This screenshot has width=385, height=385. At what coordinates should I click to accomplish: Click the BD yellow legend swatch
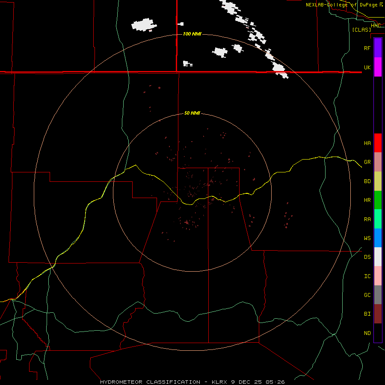tap(378, 181)
